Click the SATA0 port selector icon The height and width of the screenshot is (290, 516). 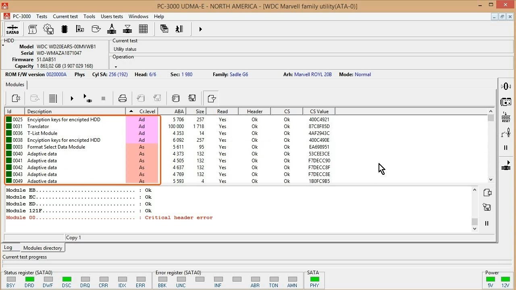pyautogui.click(x=12, y=29)
